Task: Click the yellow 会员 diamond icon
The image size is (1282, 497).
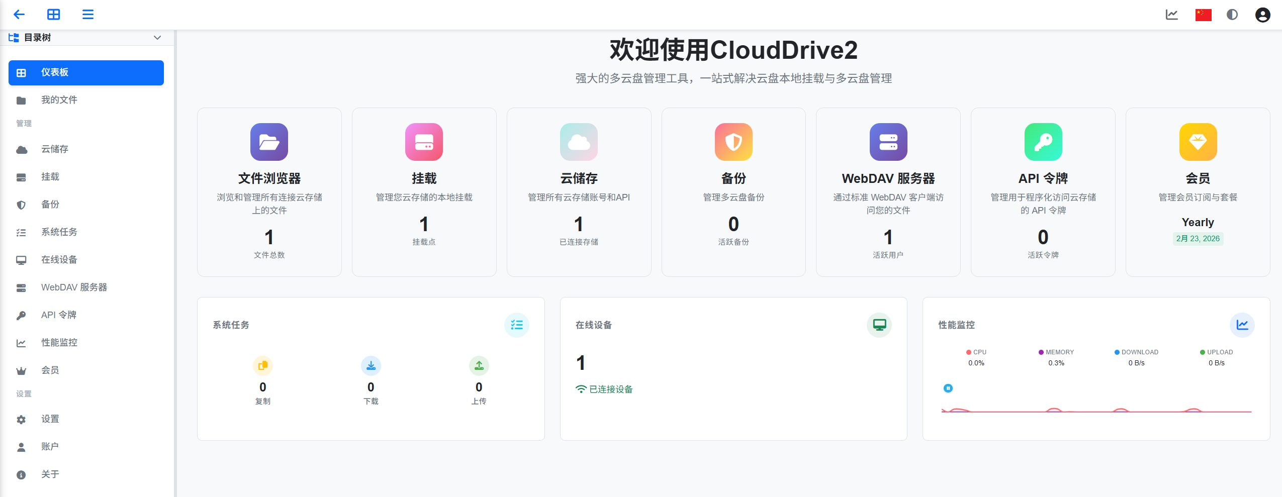Action: tap(1198, 142)
